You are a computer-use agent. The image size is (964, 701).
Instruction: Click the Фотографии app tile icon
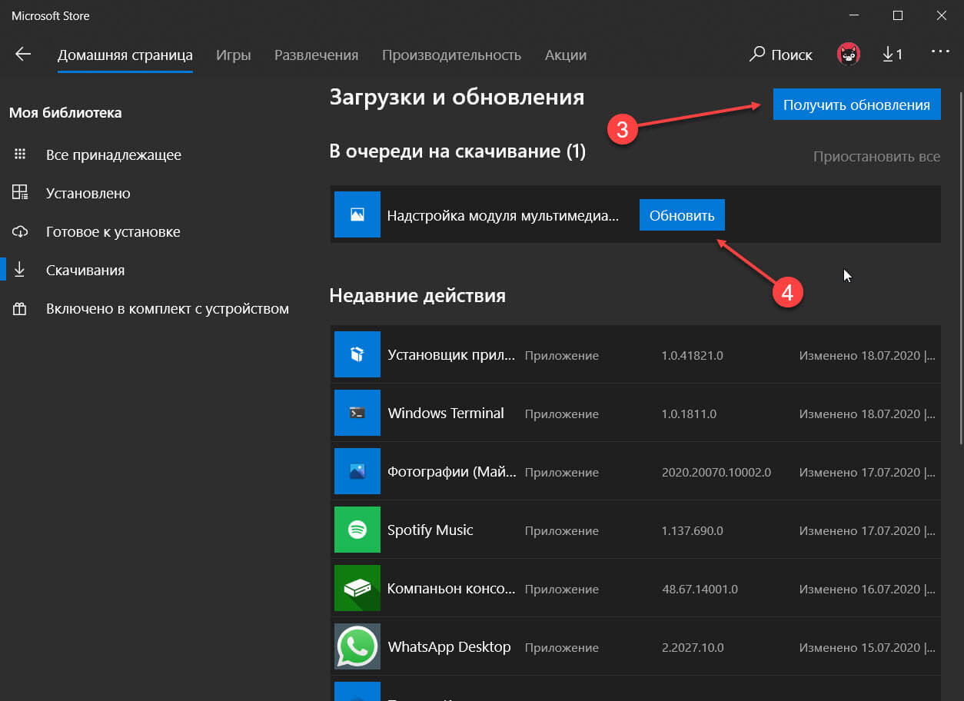(x=357, y=471)
